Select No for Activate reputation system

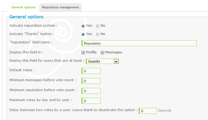pos(98,26)
